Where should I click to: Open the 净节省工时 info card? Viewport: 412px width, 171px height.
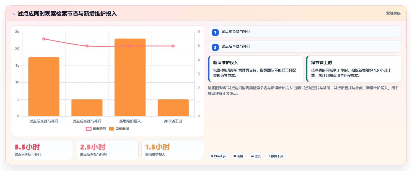pyautogui.click(x=353, y=69)
